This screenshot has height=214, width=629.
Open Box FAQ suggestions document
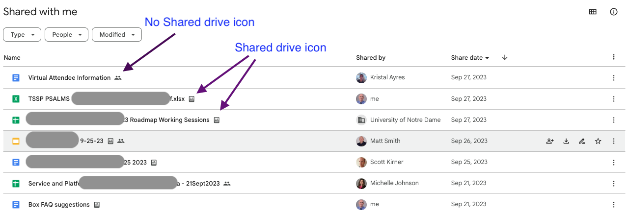click(59, 205)
